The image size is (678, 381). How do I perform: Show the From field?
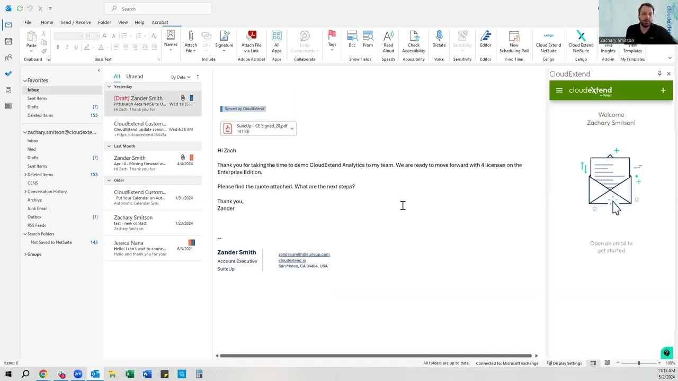[x=368, y=40]
